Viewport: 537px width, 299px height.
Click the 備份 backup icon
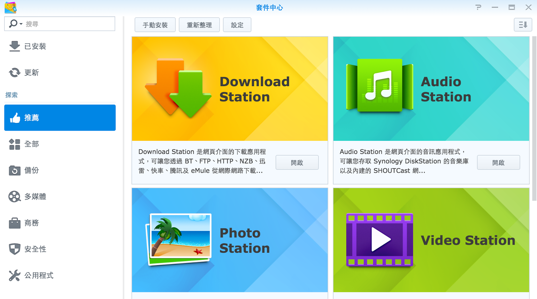14,170
